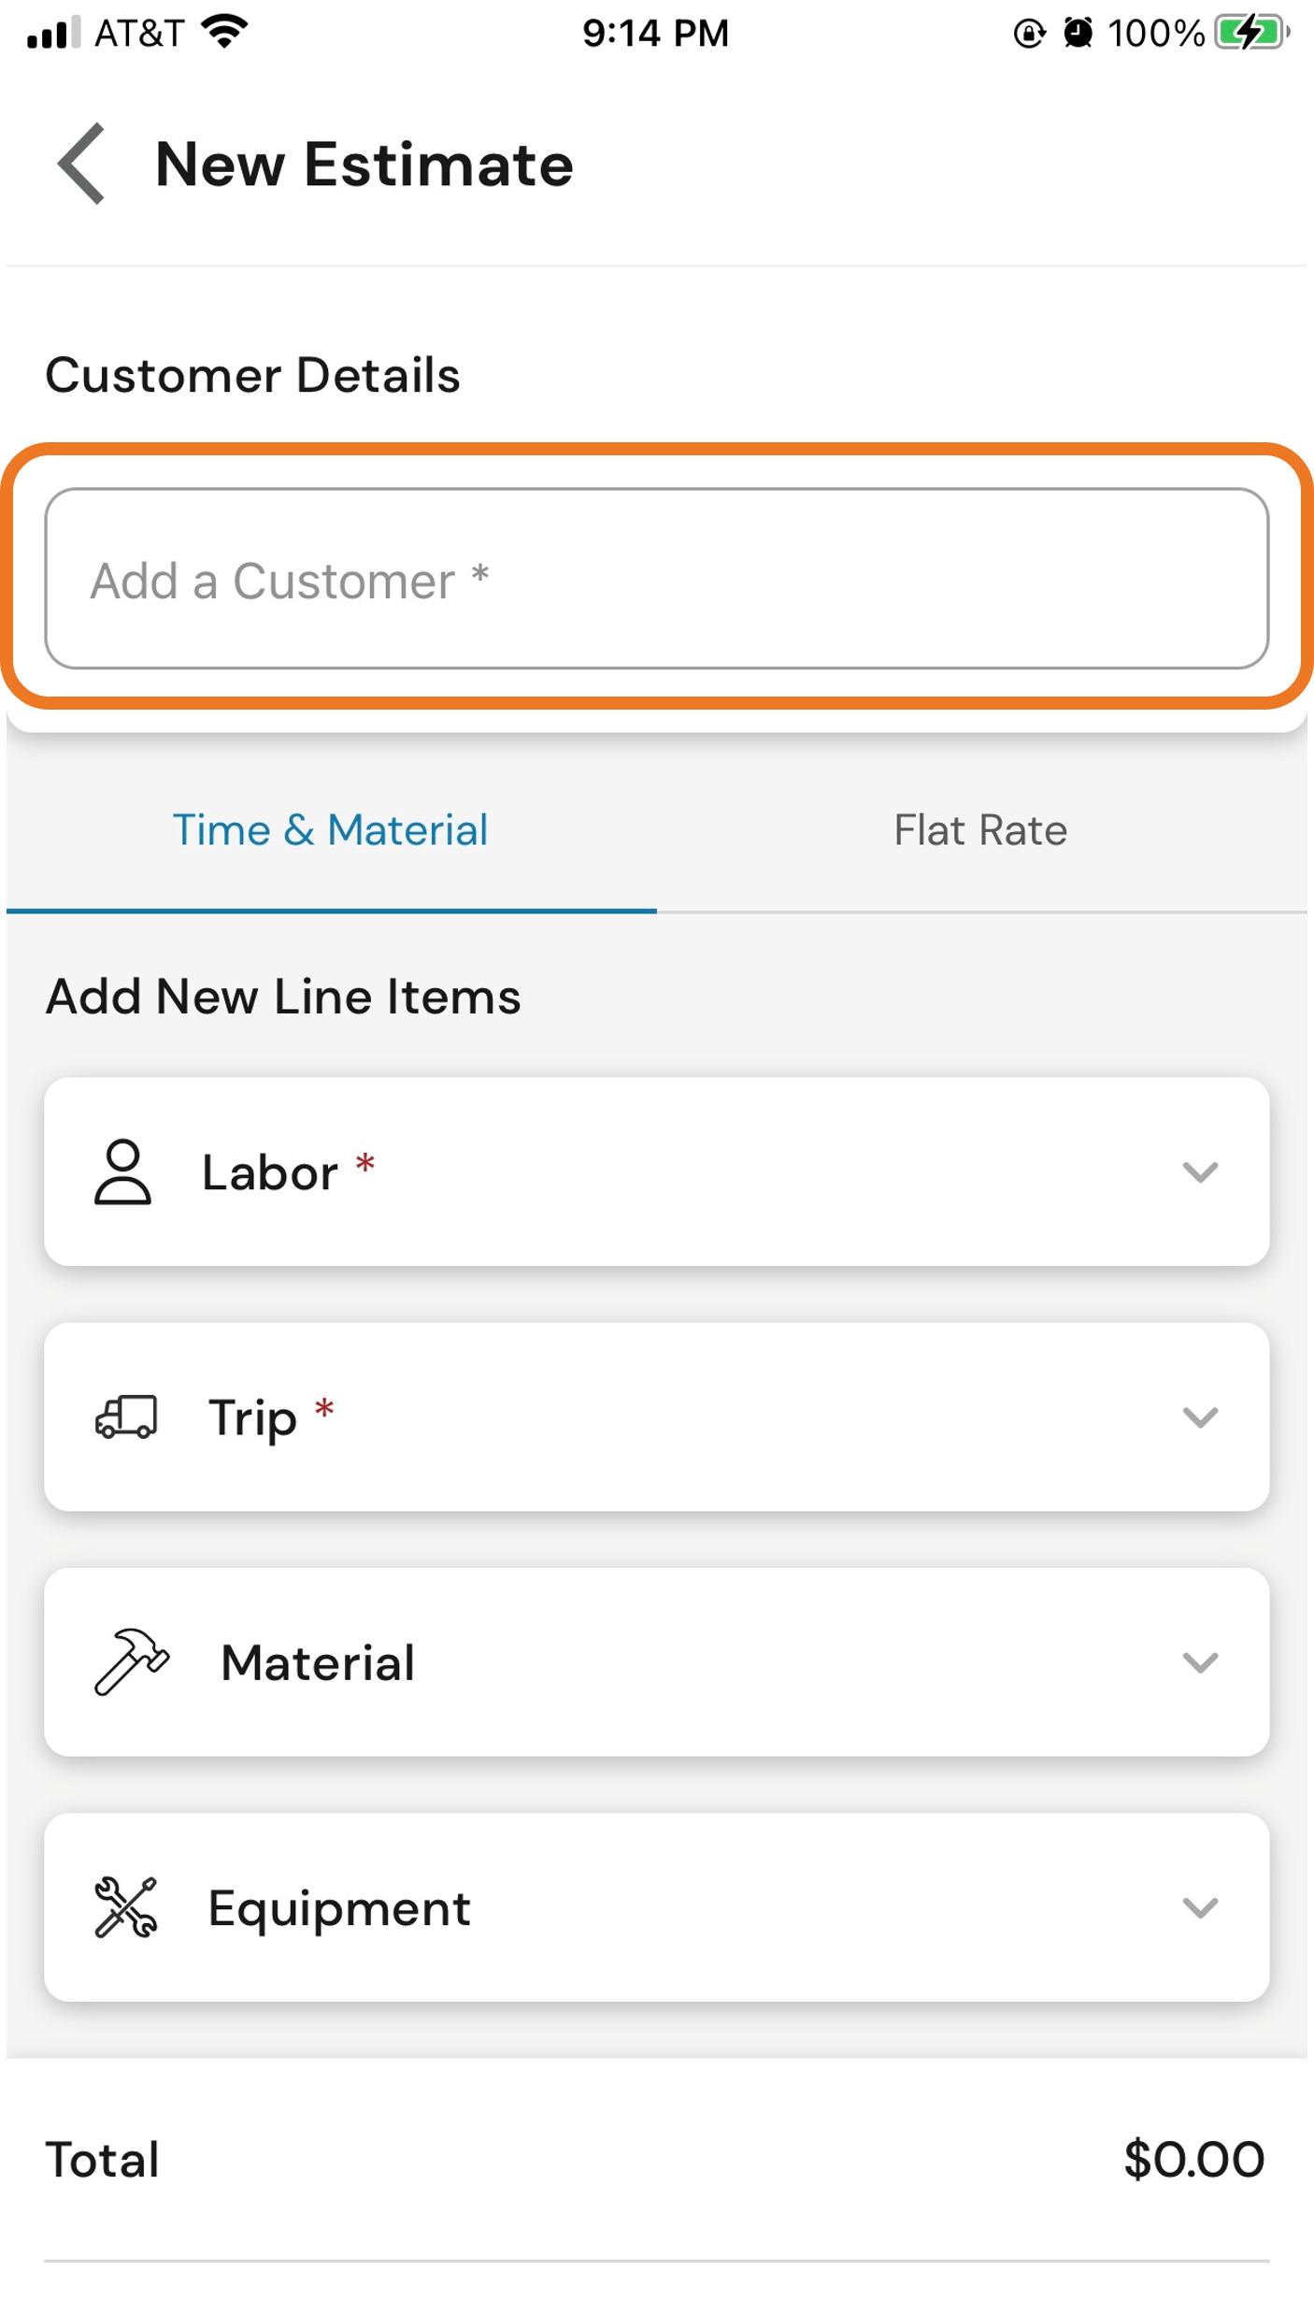Tap the Total amount $0.00
The image size is (1314, 2314).
pos(1193,2159)
